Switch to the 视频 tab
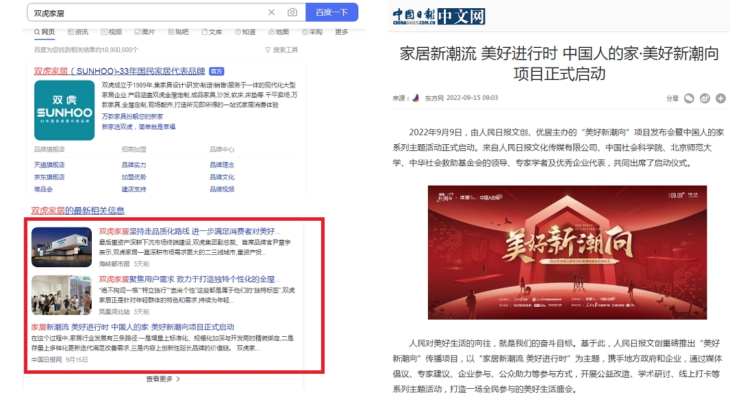The width and height of the screenshot is (730, 410). click(112, 32)
